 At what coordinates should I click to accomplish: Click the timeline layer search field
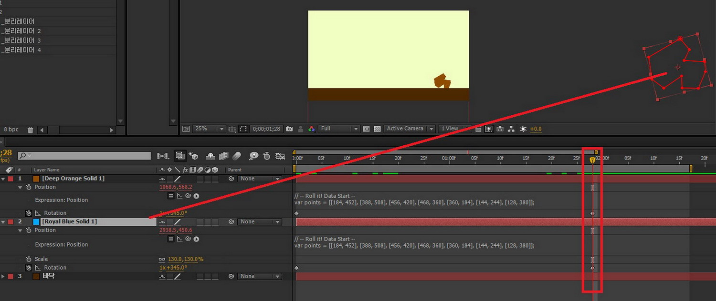coord(84,156)
